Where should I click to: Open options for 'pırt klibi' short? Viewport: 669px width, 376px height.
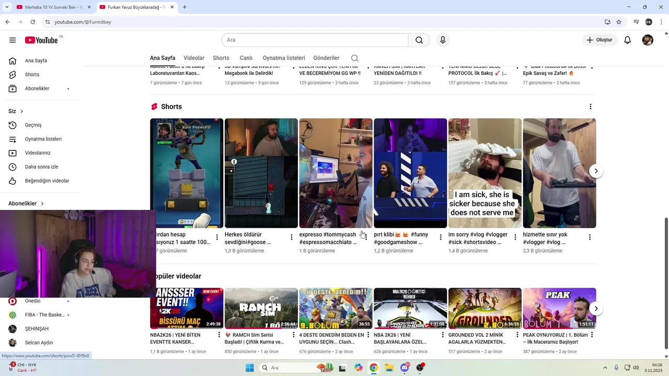(x=441, y=237)
